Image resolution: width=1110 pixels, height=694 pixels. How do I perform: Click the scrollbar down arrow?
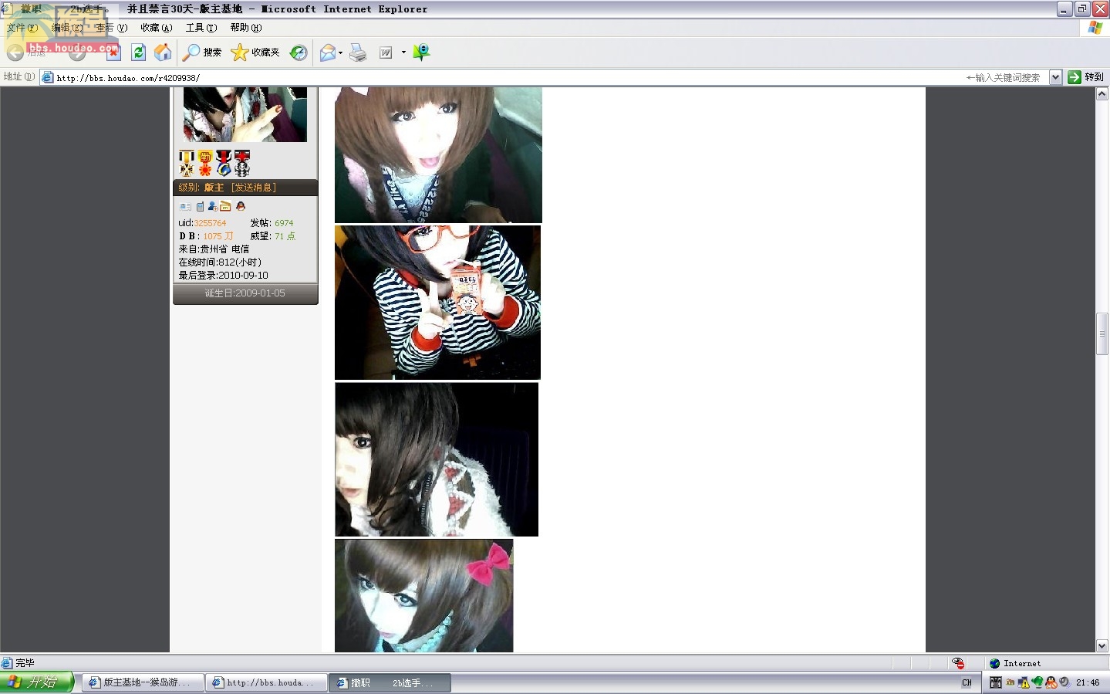[x=1102, y=645]
